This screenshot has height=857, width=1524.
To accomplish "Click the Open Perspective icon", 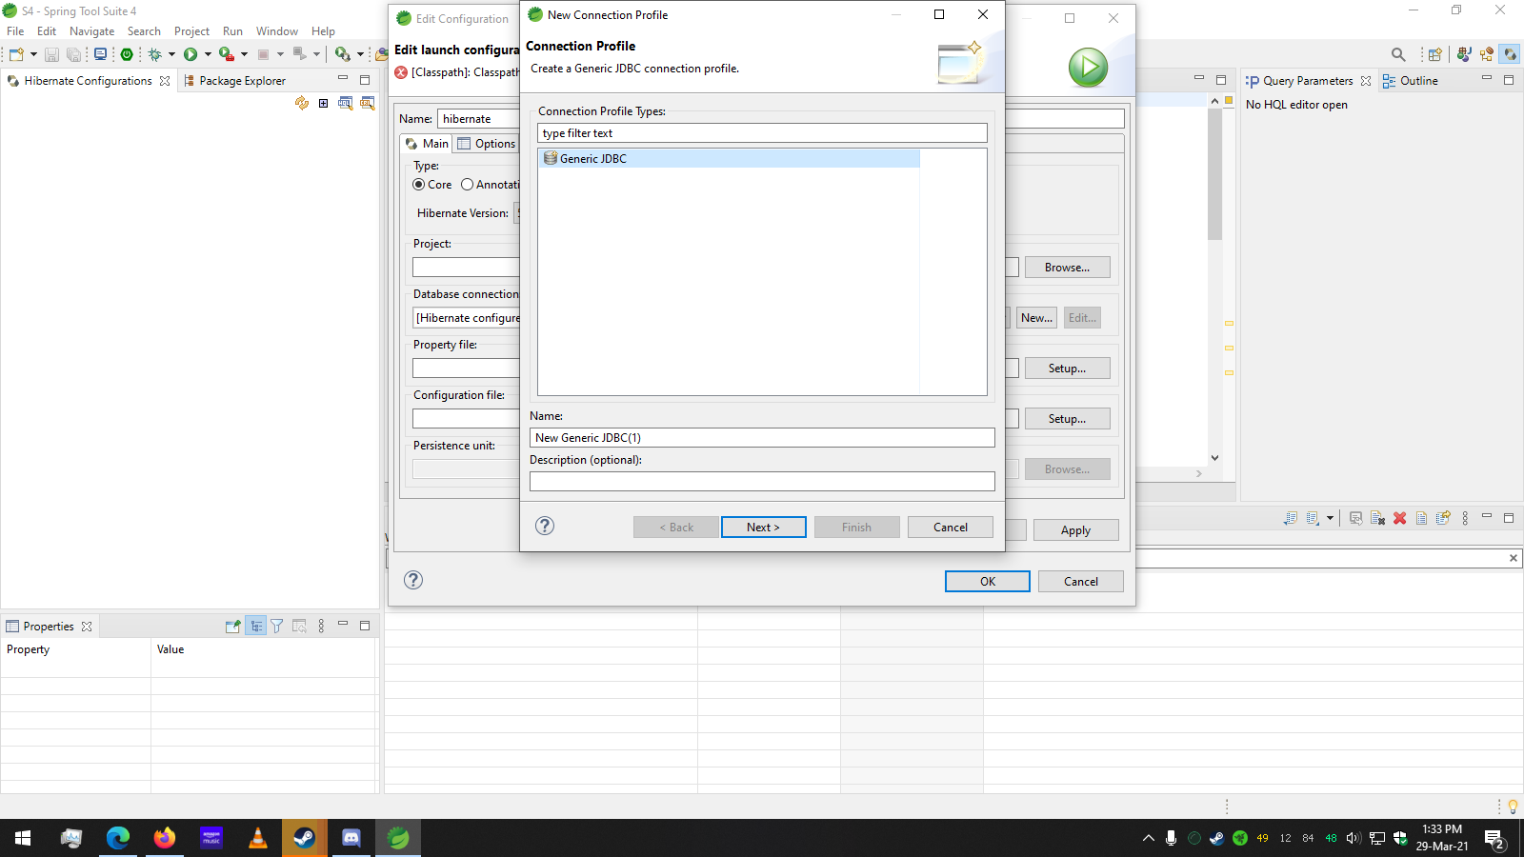I will (1435, 54).
